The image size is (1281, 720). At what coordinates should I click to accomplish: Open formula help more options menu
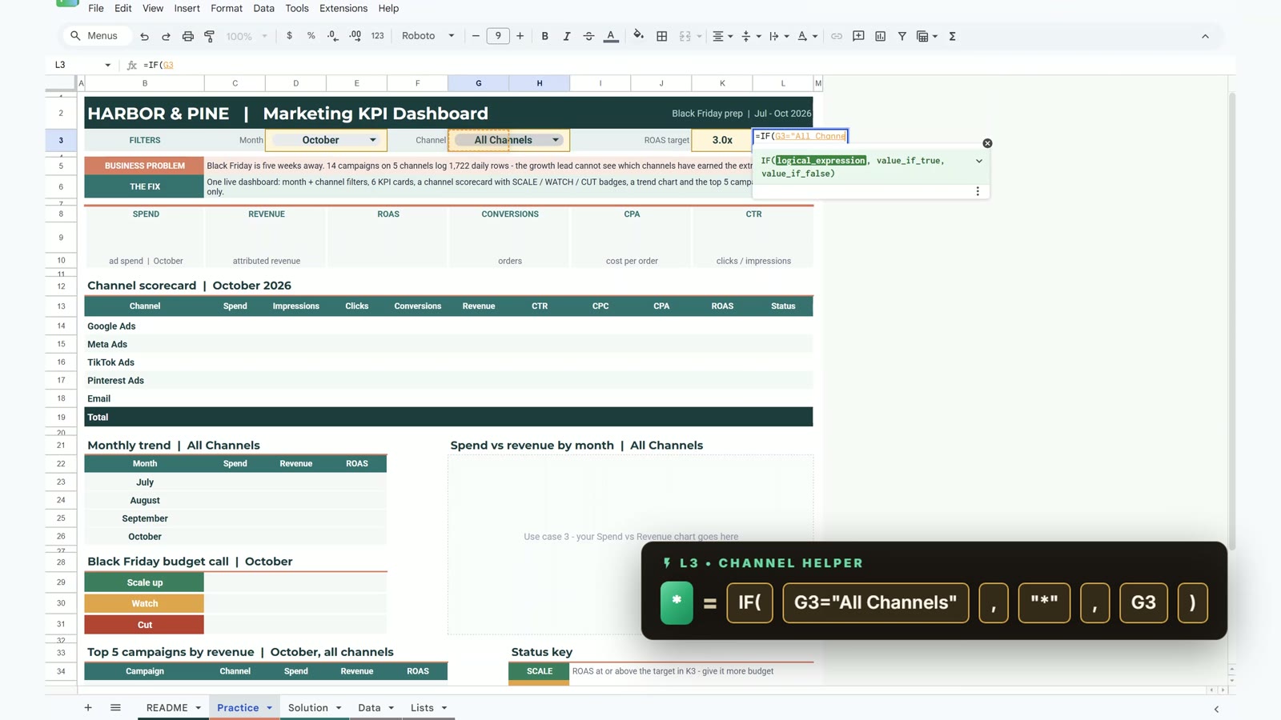click(978, 191)
